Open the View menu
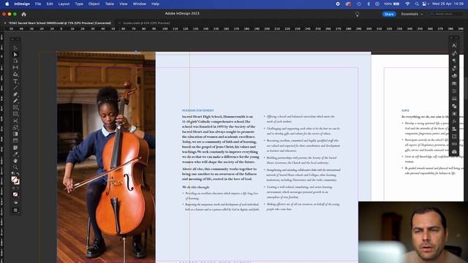468x263 pixels. (x=123, y=4)
